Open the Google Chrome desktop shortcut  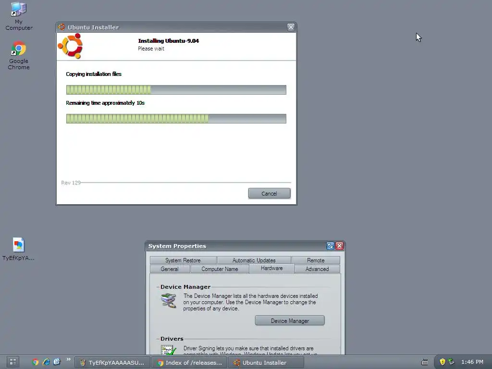coord(19,55)
